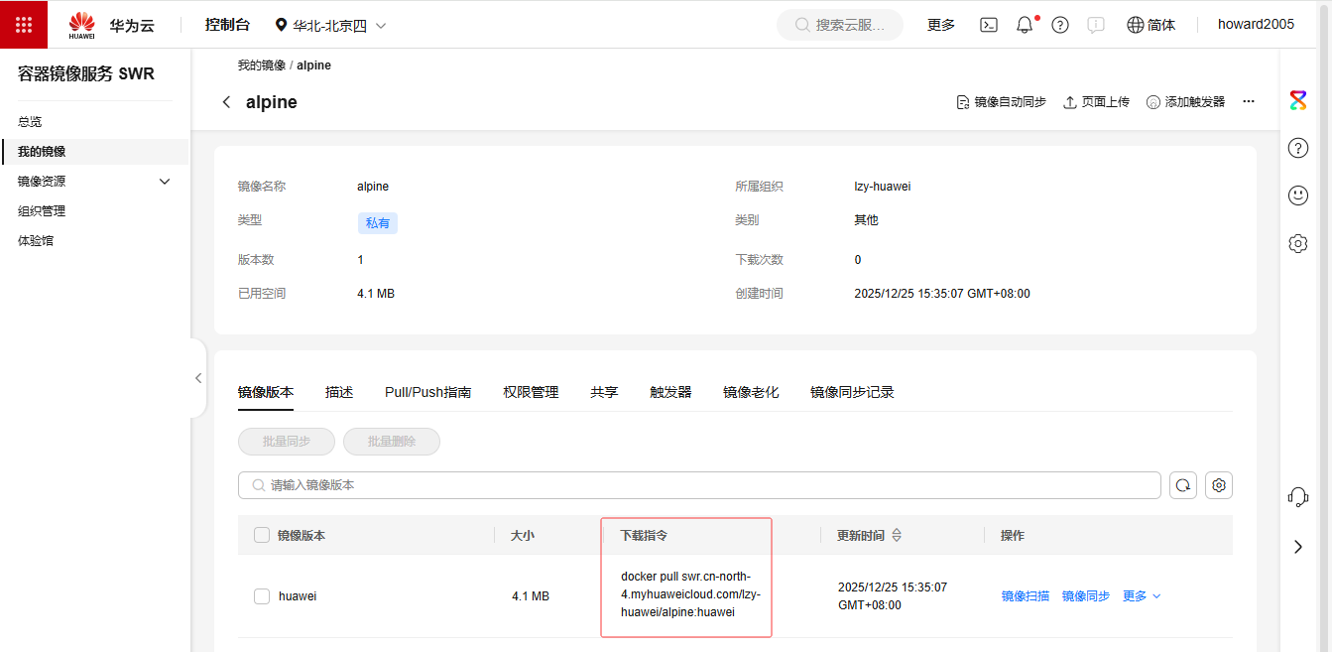Image resolution: width=1332 pixels, height=652 pixels.
Task: Focus the 请输入镜像版本 filter field
Action: pyautogui.click(x=699, y=485)
